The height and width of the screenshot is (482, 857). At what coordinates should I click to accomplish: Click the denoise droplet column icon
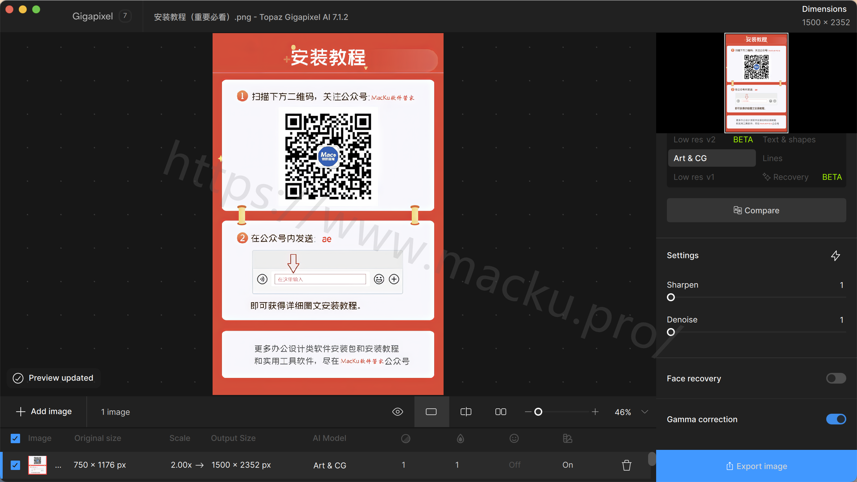coord(461,438)
